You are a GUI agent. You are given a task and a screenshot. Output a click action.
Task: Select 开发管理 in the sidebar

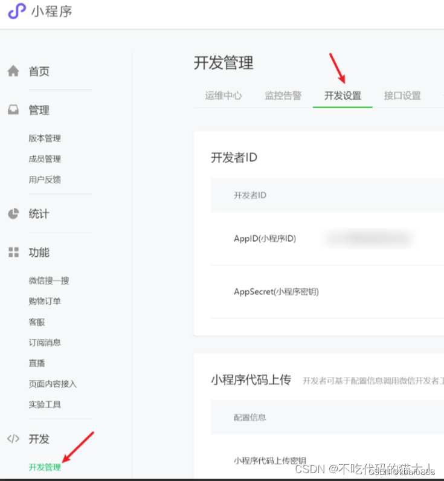pos(45,467)
